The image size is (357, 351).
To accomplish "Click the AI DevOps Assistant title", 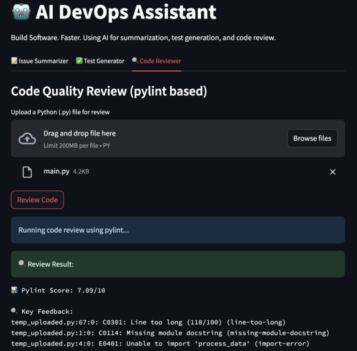I will pos(126,12).
